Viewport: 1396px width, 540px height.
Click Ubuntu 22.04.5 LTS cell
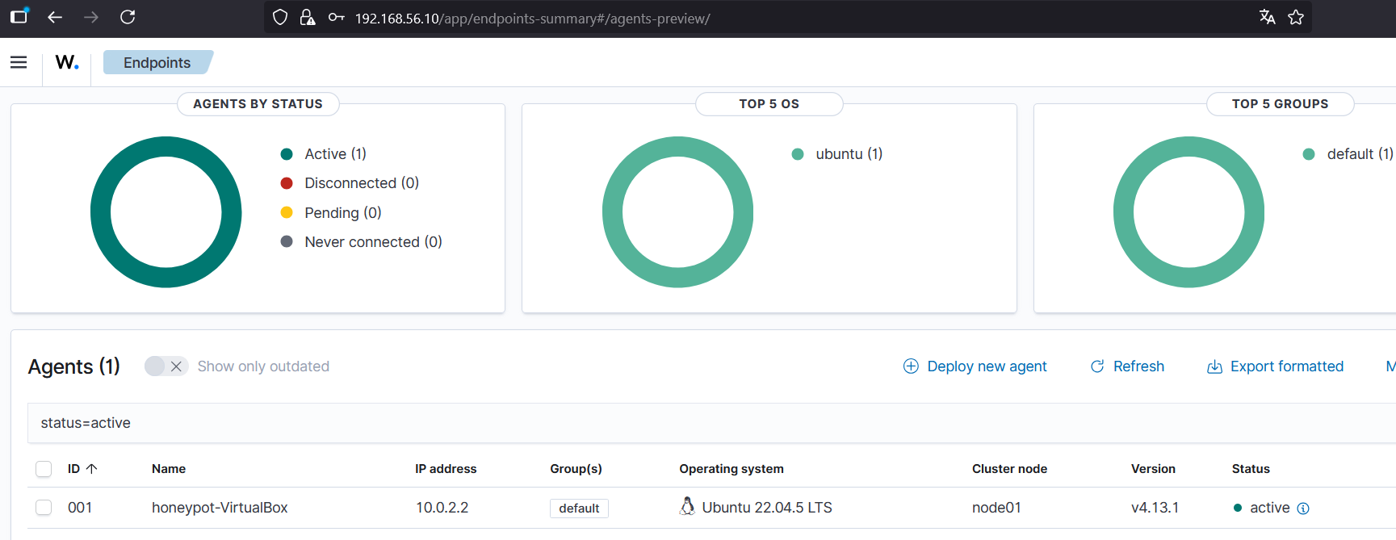pyautogui.click(x=767, y=508)
